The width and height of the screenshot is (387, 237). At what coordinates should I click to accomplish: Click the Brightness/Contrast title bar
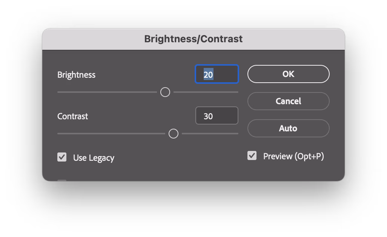tap(193, 39)
